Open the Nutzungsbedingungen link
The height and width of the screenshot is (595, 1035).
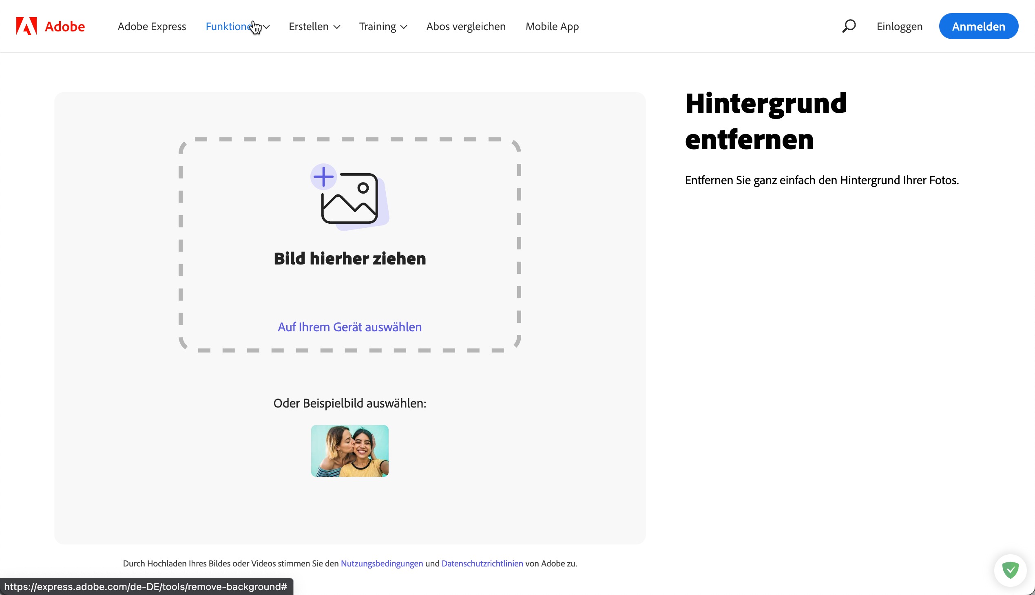[382, 564]
